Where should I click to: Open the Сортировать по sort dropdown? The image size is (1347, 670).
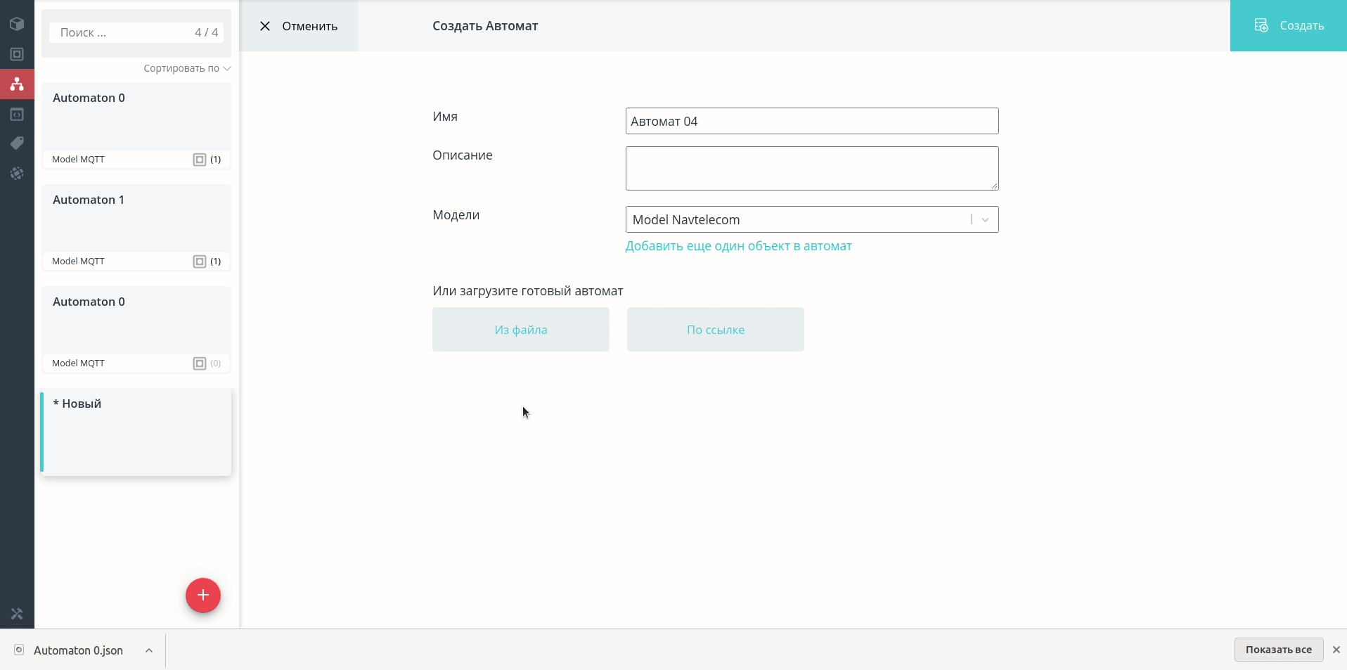tap(187, 68)
